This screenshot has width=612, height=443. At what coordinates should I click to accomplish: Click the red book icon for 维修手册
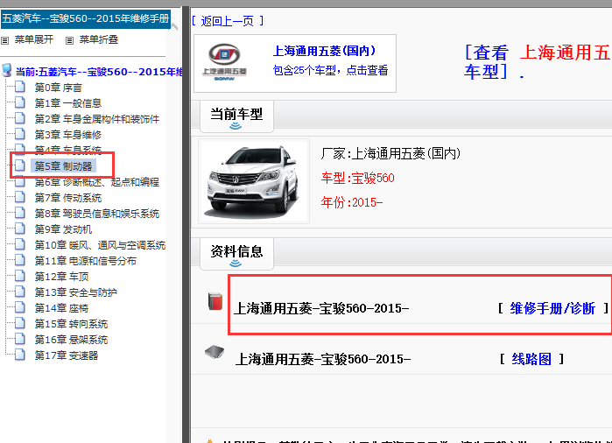coord(215,301)
